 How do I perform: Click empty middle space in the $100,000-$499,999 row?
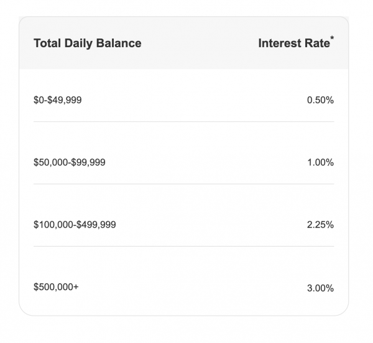205,225
